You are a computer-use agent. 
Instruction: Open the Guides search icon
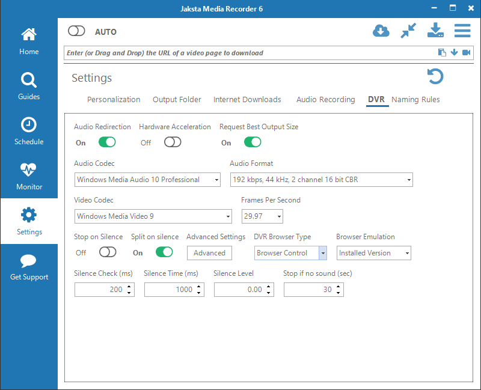coord(29,80)
